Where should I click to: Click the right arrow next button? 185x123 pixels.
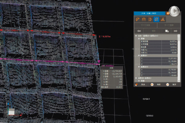pyautogui.click(x=176, y=31)
